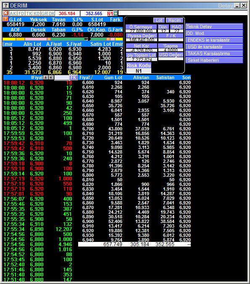Screen dimensions: 250x284
Task: Open Teknik Detay
Action: (214, 27)
